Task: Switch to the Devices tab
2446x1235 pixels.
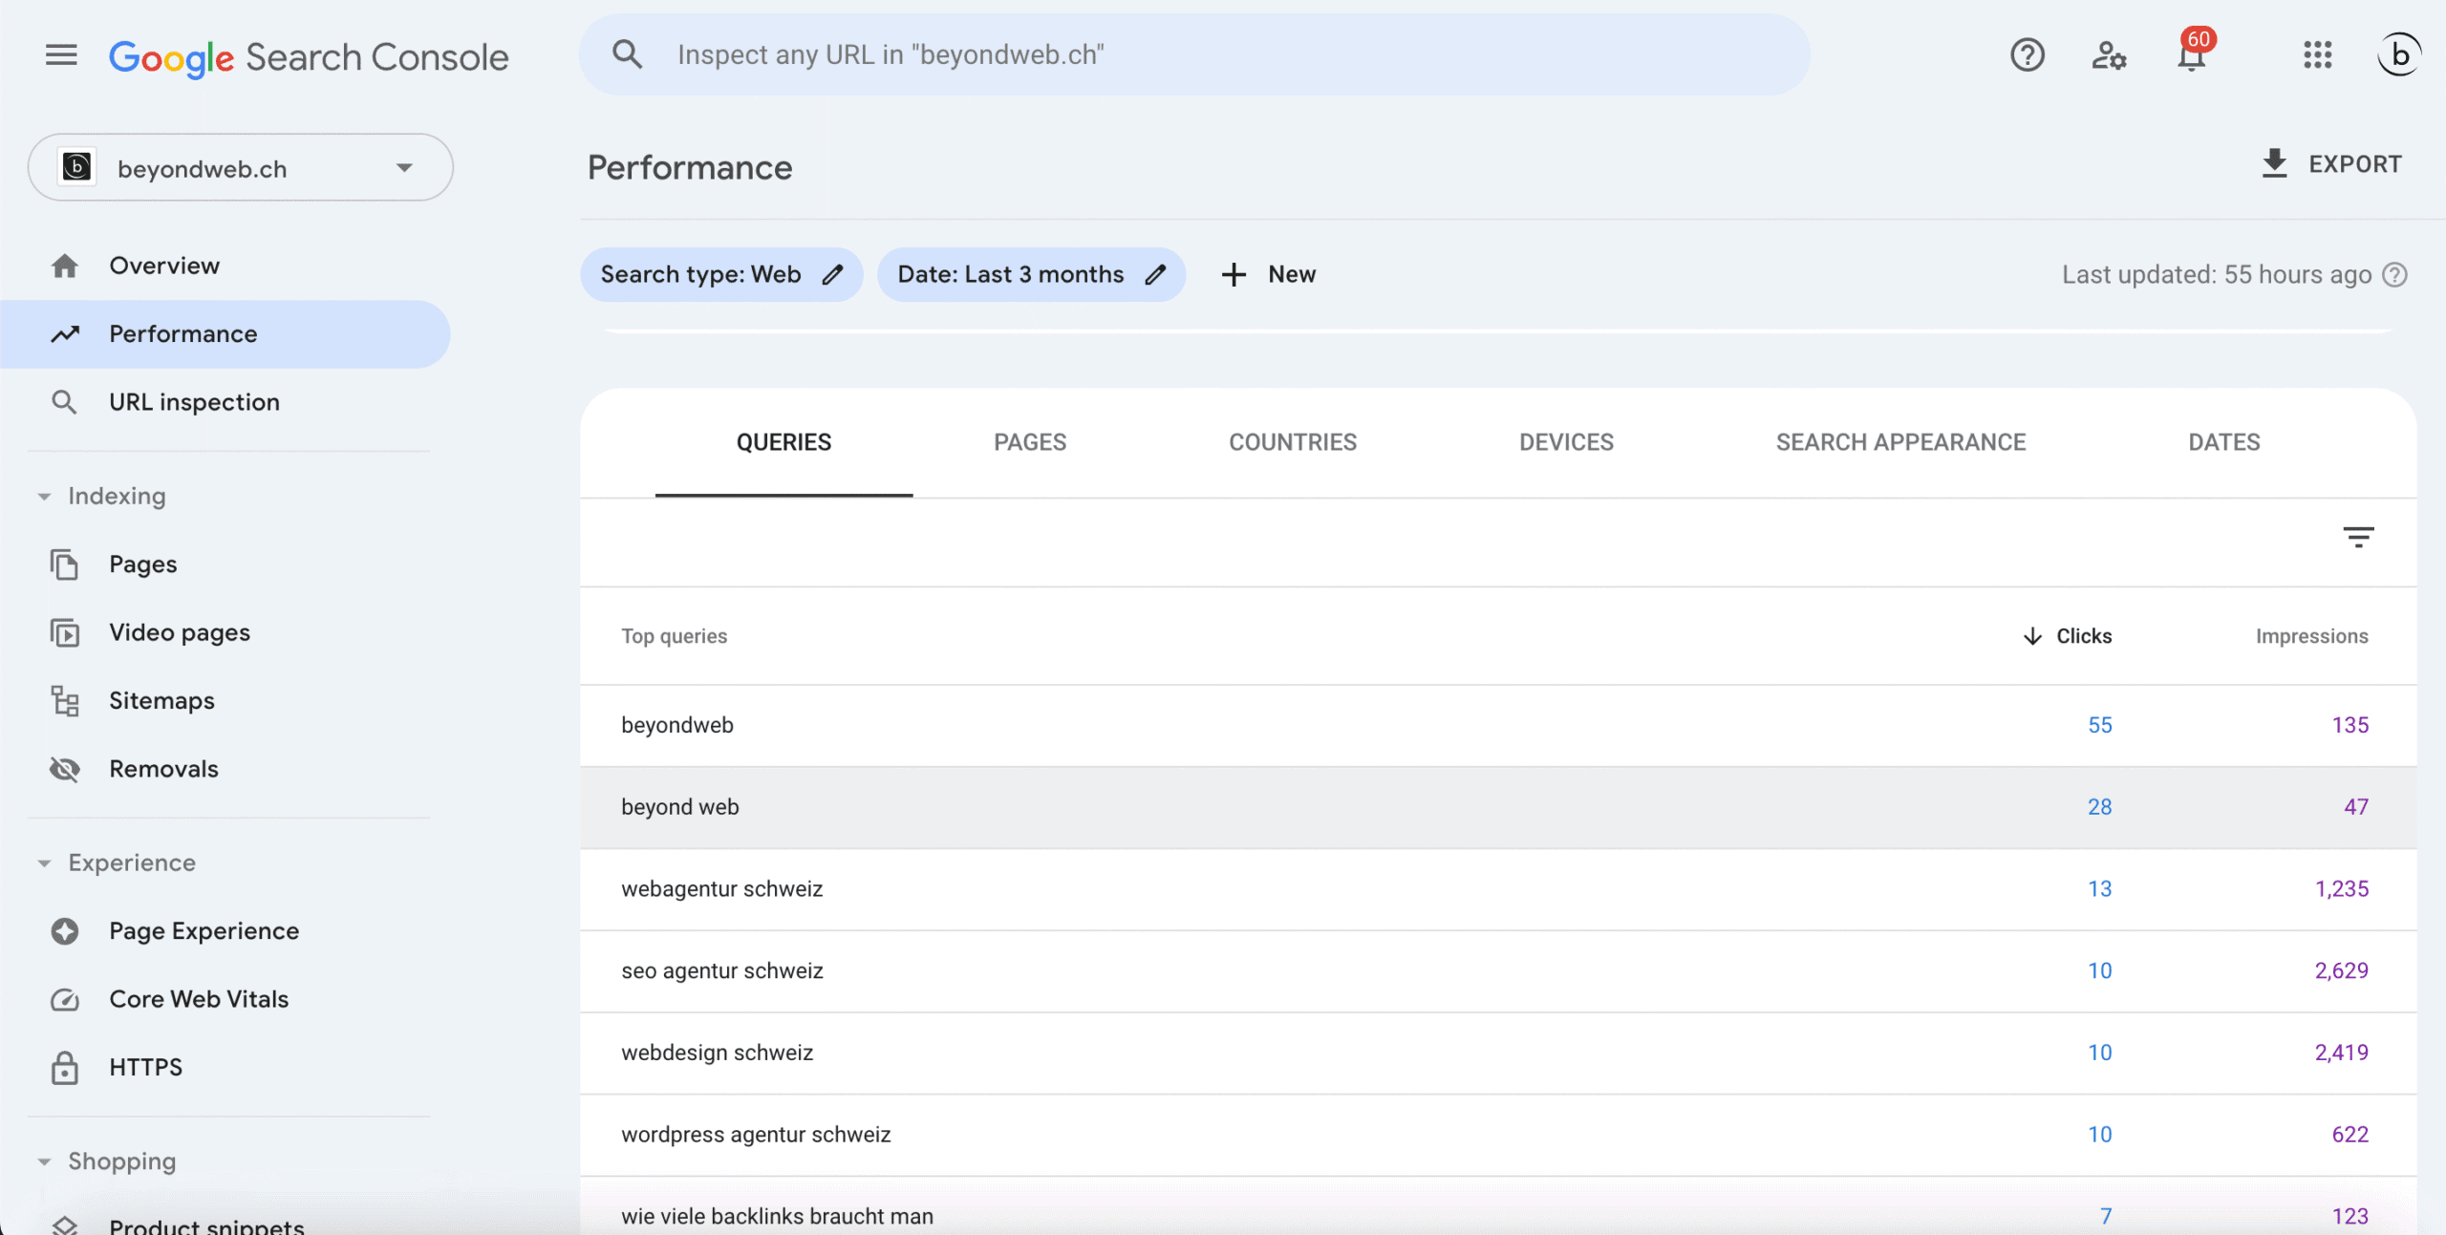Action: click(1566, 442)
